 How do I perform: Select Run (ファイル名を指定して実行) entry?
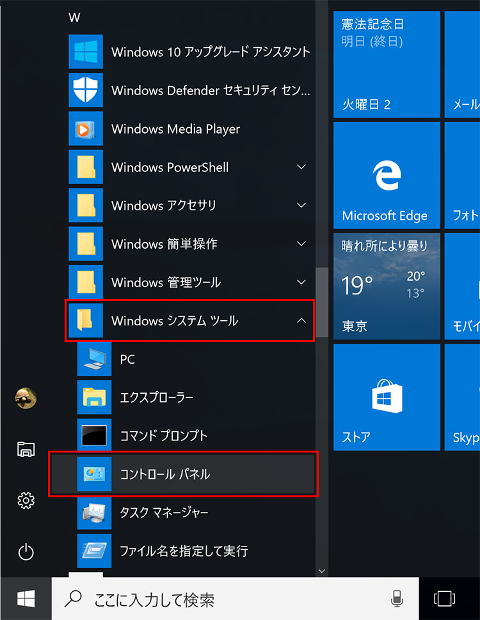point(183,551)
